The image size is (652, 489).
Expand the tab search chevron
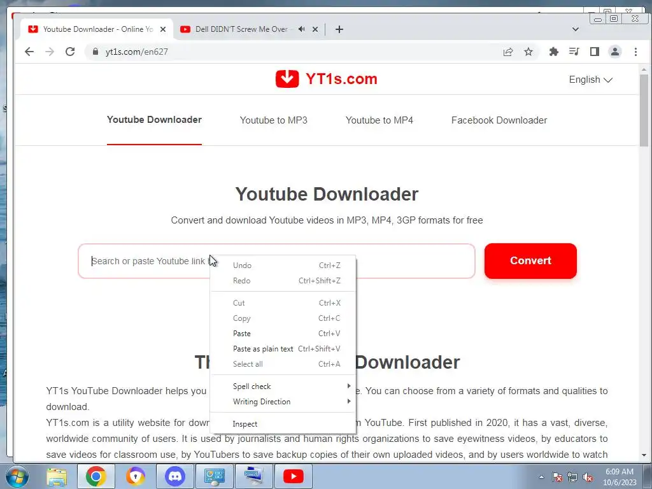point(576,29)
